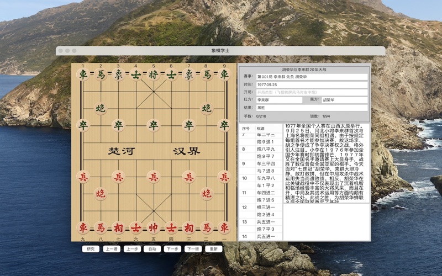442x276 pixels.
Task: Select black soldier 卒 on file 9
Action: [x=224, y=126]
